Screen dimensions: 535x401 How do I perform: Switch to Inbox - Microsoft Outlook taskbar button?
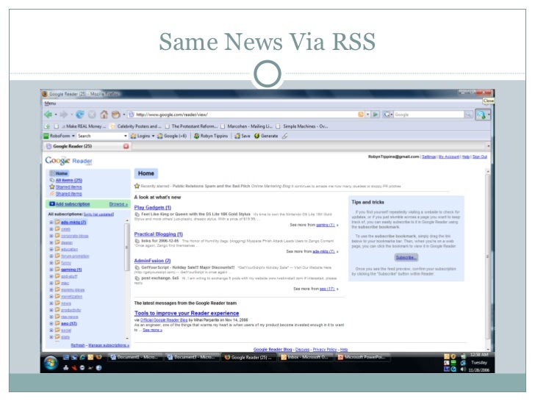[306, 358]
